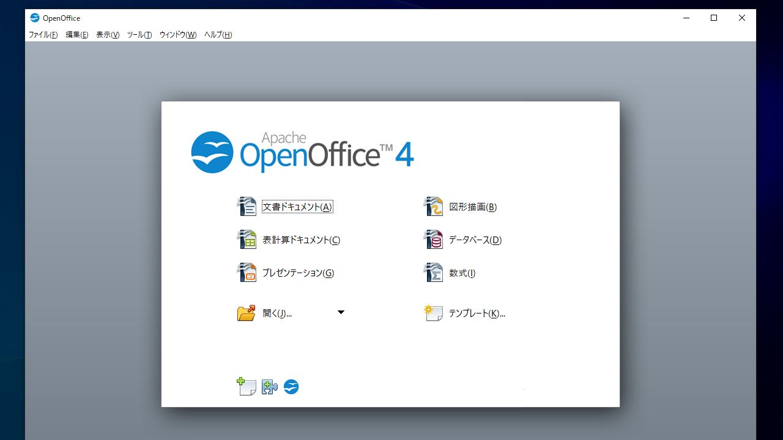Click the add extensions puzzle icon
The width and height of the screenshot is (783, 440).
coord(270,387)
